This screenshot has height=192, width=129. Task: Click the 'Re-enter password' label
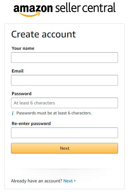coord(31,124)
